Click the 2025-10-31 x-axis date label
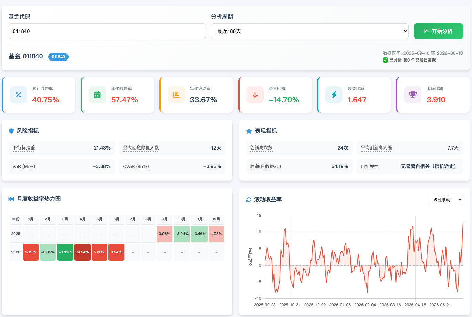The height and width of the screenshot is (317, 472). pyautogui.click(x=290, y=305)
